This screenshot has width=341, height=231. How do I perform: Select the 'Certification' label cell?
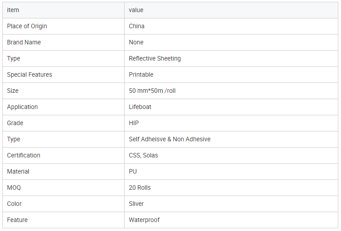pos(24,155)
